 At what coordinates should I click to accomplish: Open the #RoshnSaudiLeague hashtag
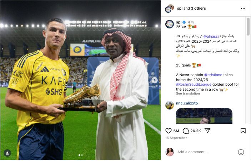(194, 84)
